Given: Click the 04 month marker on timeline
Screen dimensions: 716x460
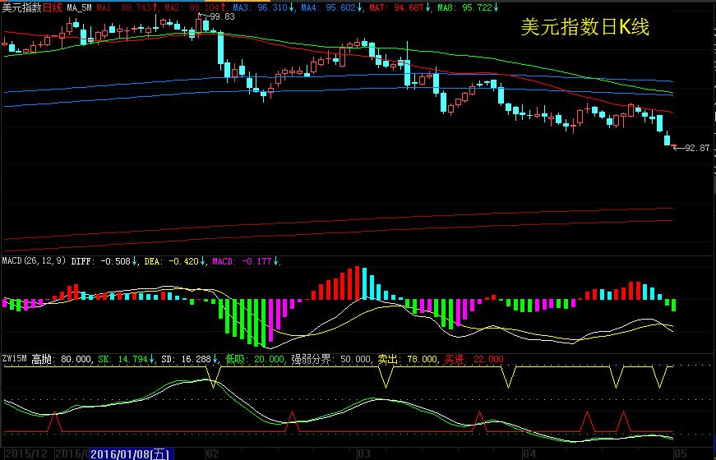Looking at the screenshot, I should tap(529, 453).
